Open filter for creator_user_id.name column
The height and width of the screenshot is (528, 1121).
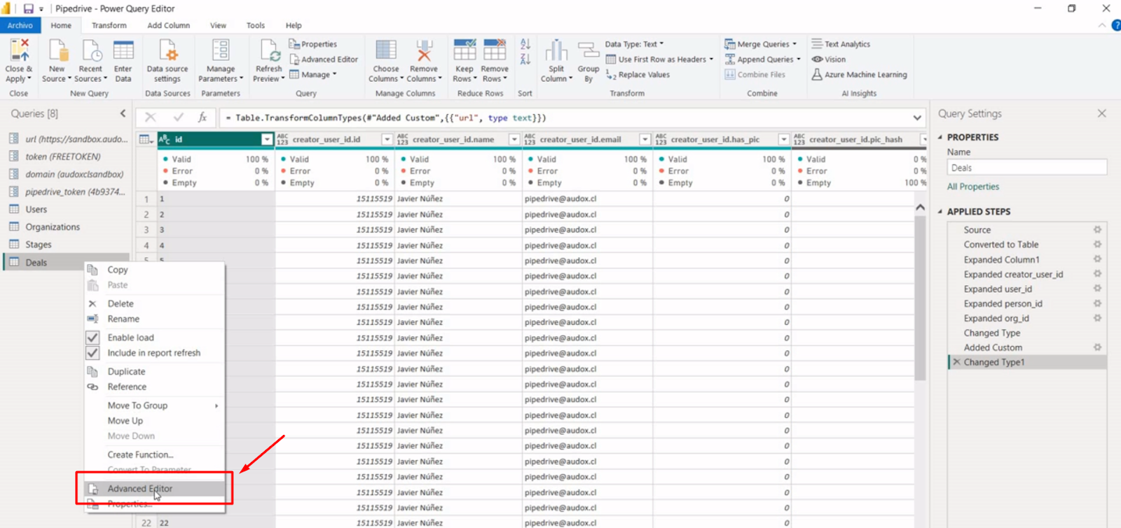pos(514,139)
